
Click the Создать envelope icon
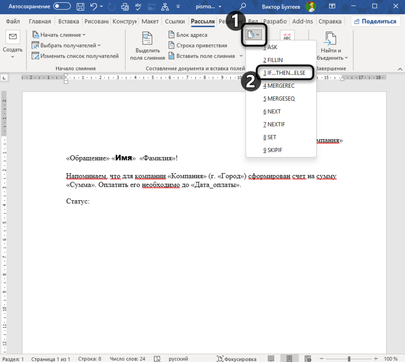coord(13,37)
